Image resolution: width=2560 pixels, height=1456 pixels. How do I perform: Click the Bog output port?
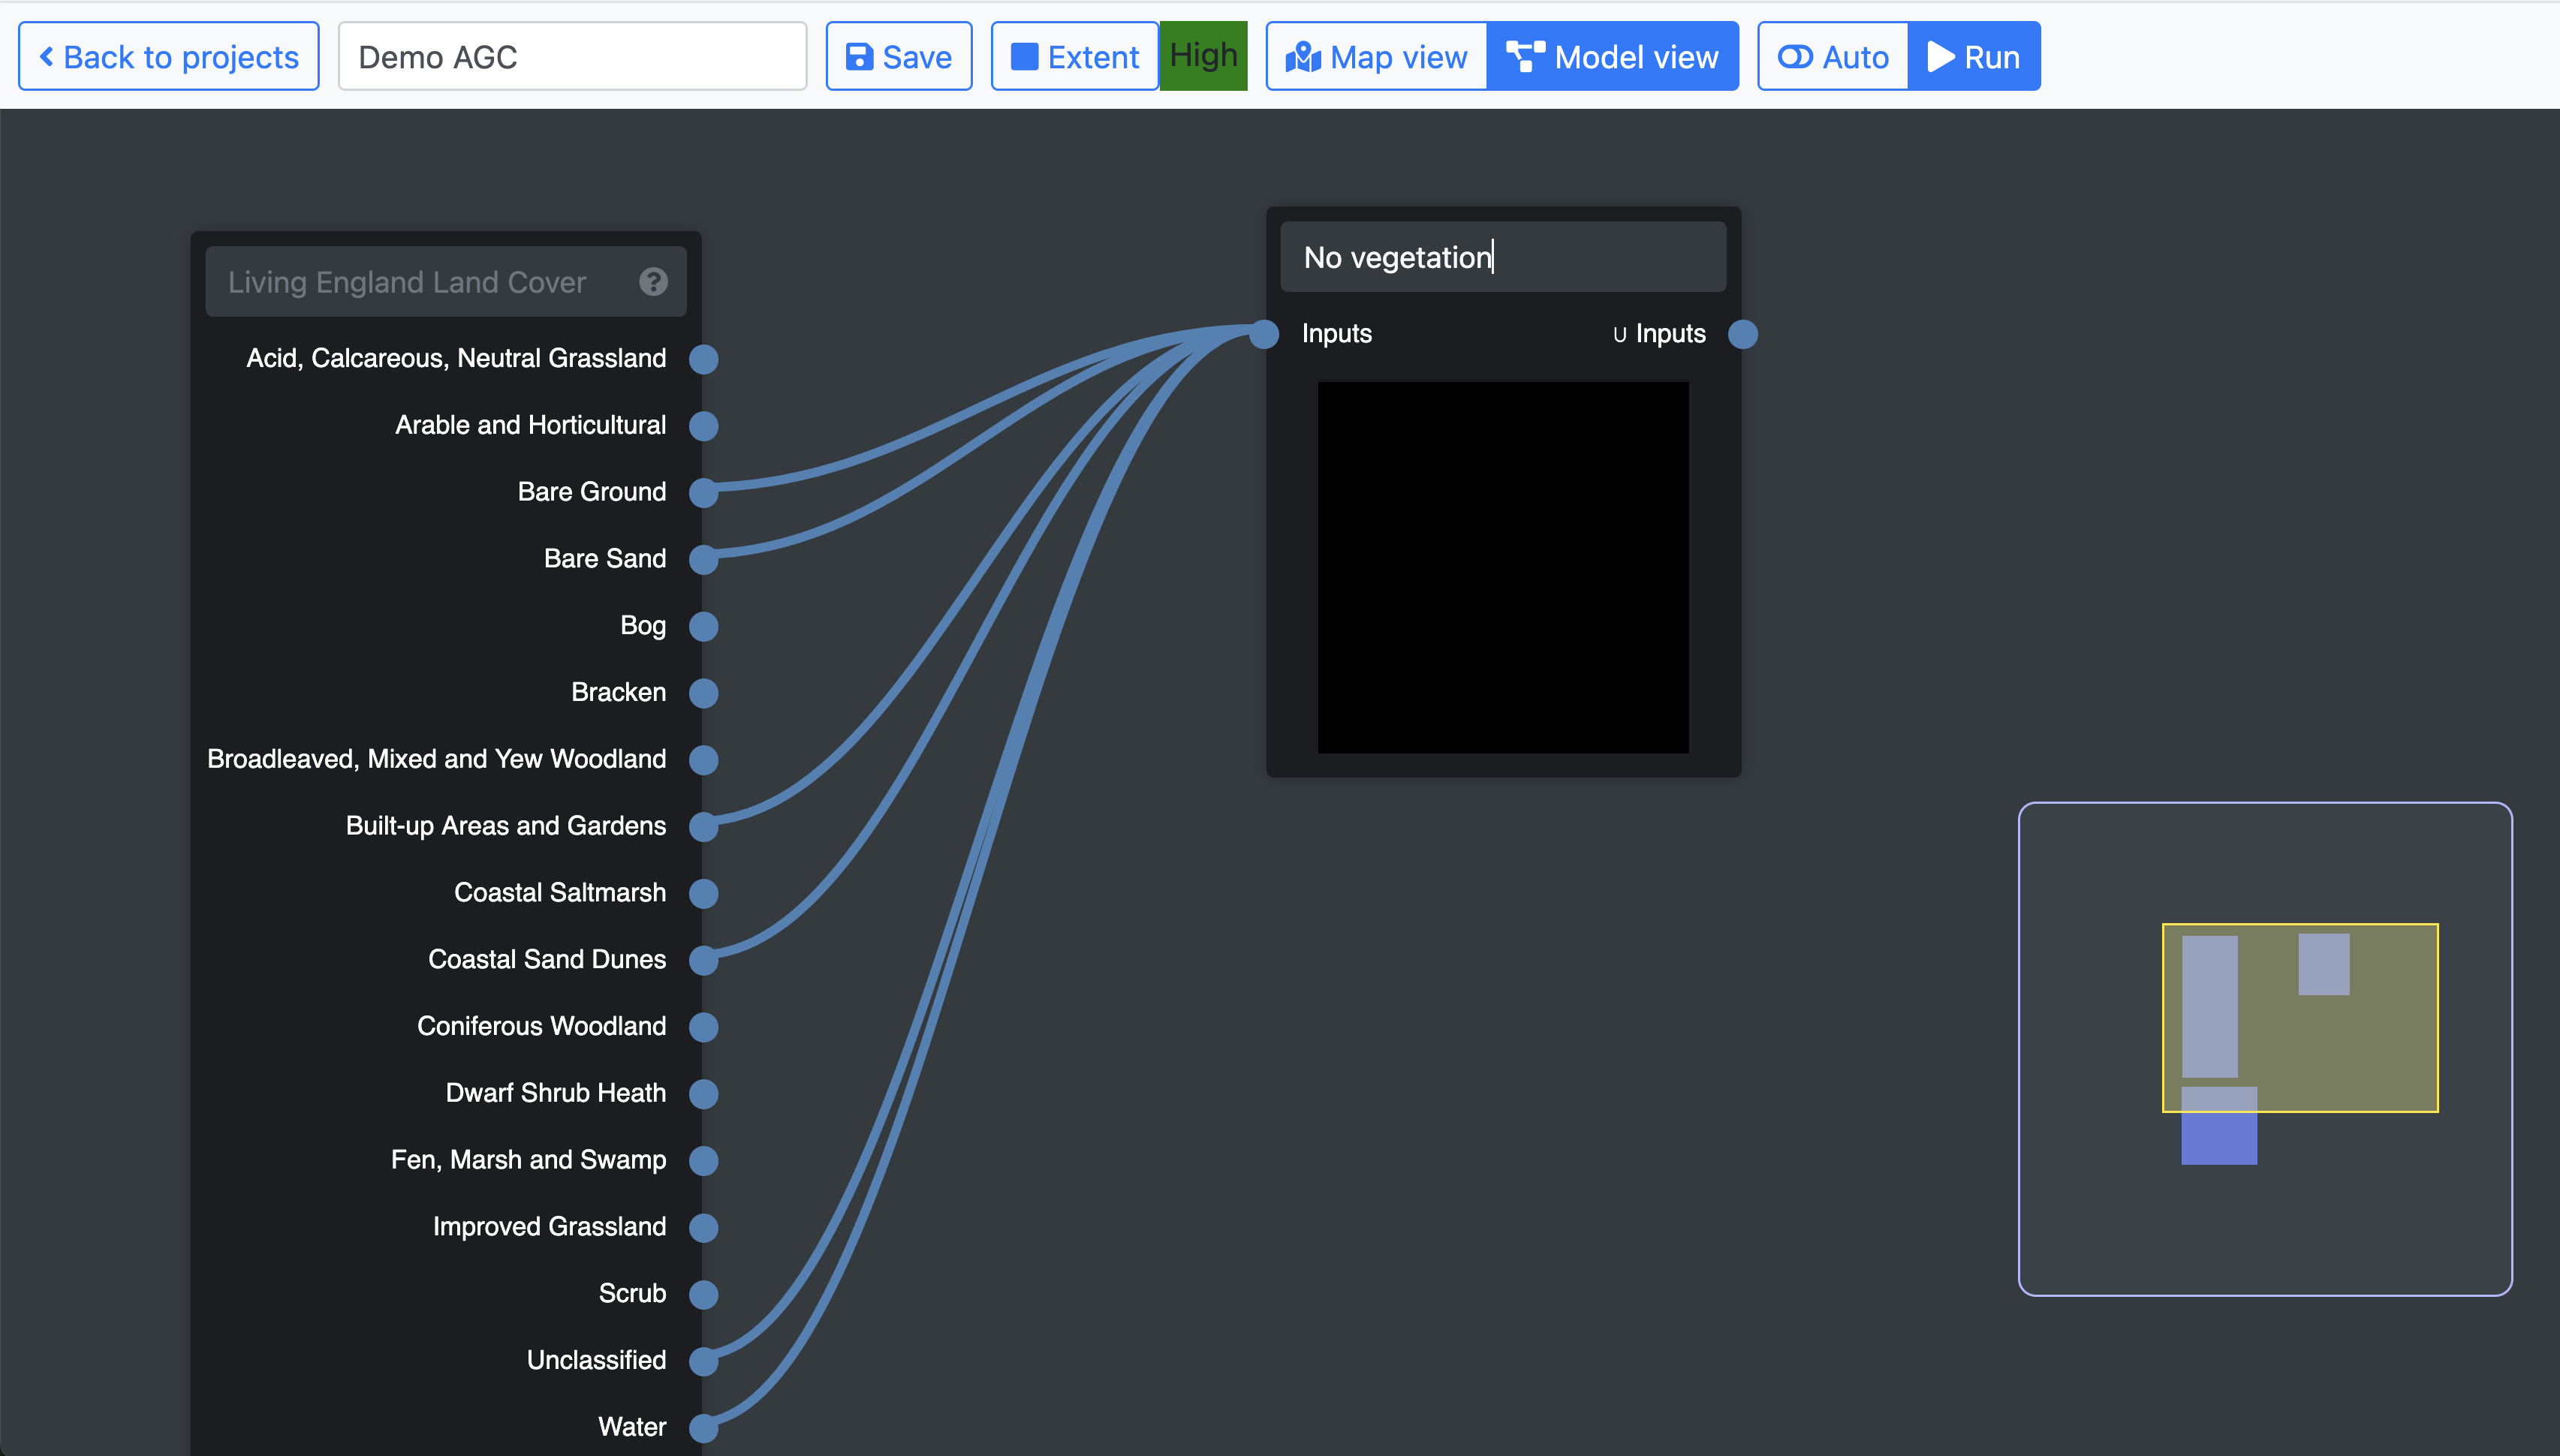(x=704, y=626)
